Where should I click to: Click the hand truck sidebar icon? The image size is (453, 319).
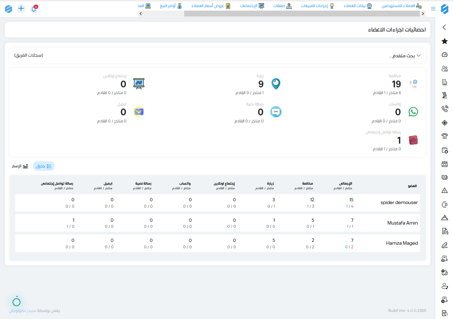pos(444,95)
